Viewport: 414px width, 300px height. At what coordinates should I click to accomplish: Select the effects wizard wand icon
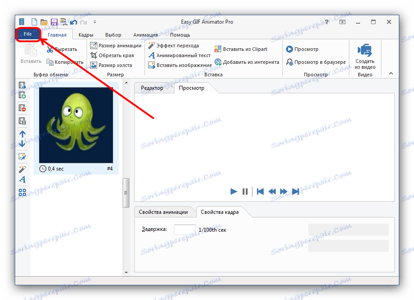pyautogui.click(x=22, y=170)
